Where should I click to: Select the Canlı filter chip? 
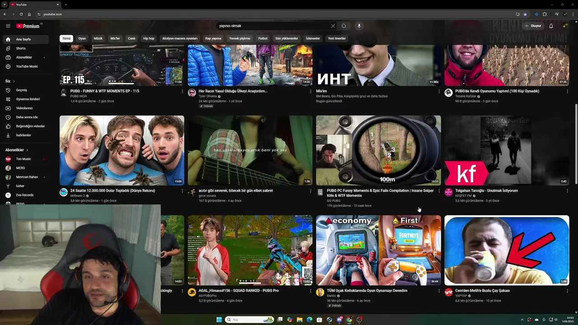[131, 38]
